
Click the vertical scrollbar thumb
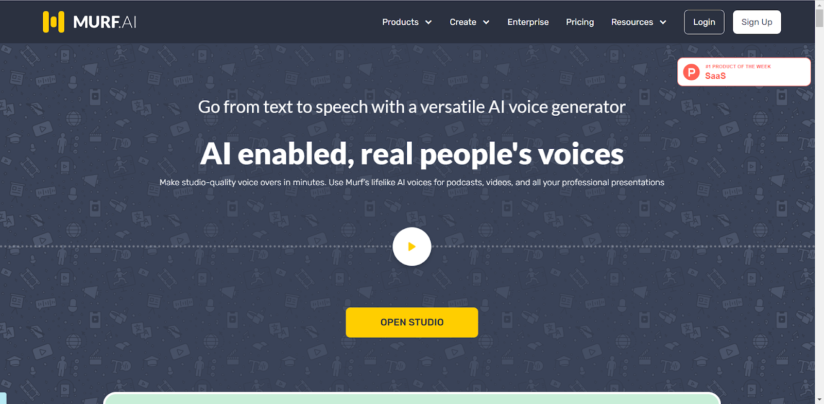819,19
